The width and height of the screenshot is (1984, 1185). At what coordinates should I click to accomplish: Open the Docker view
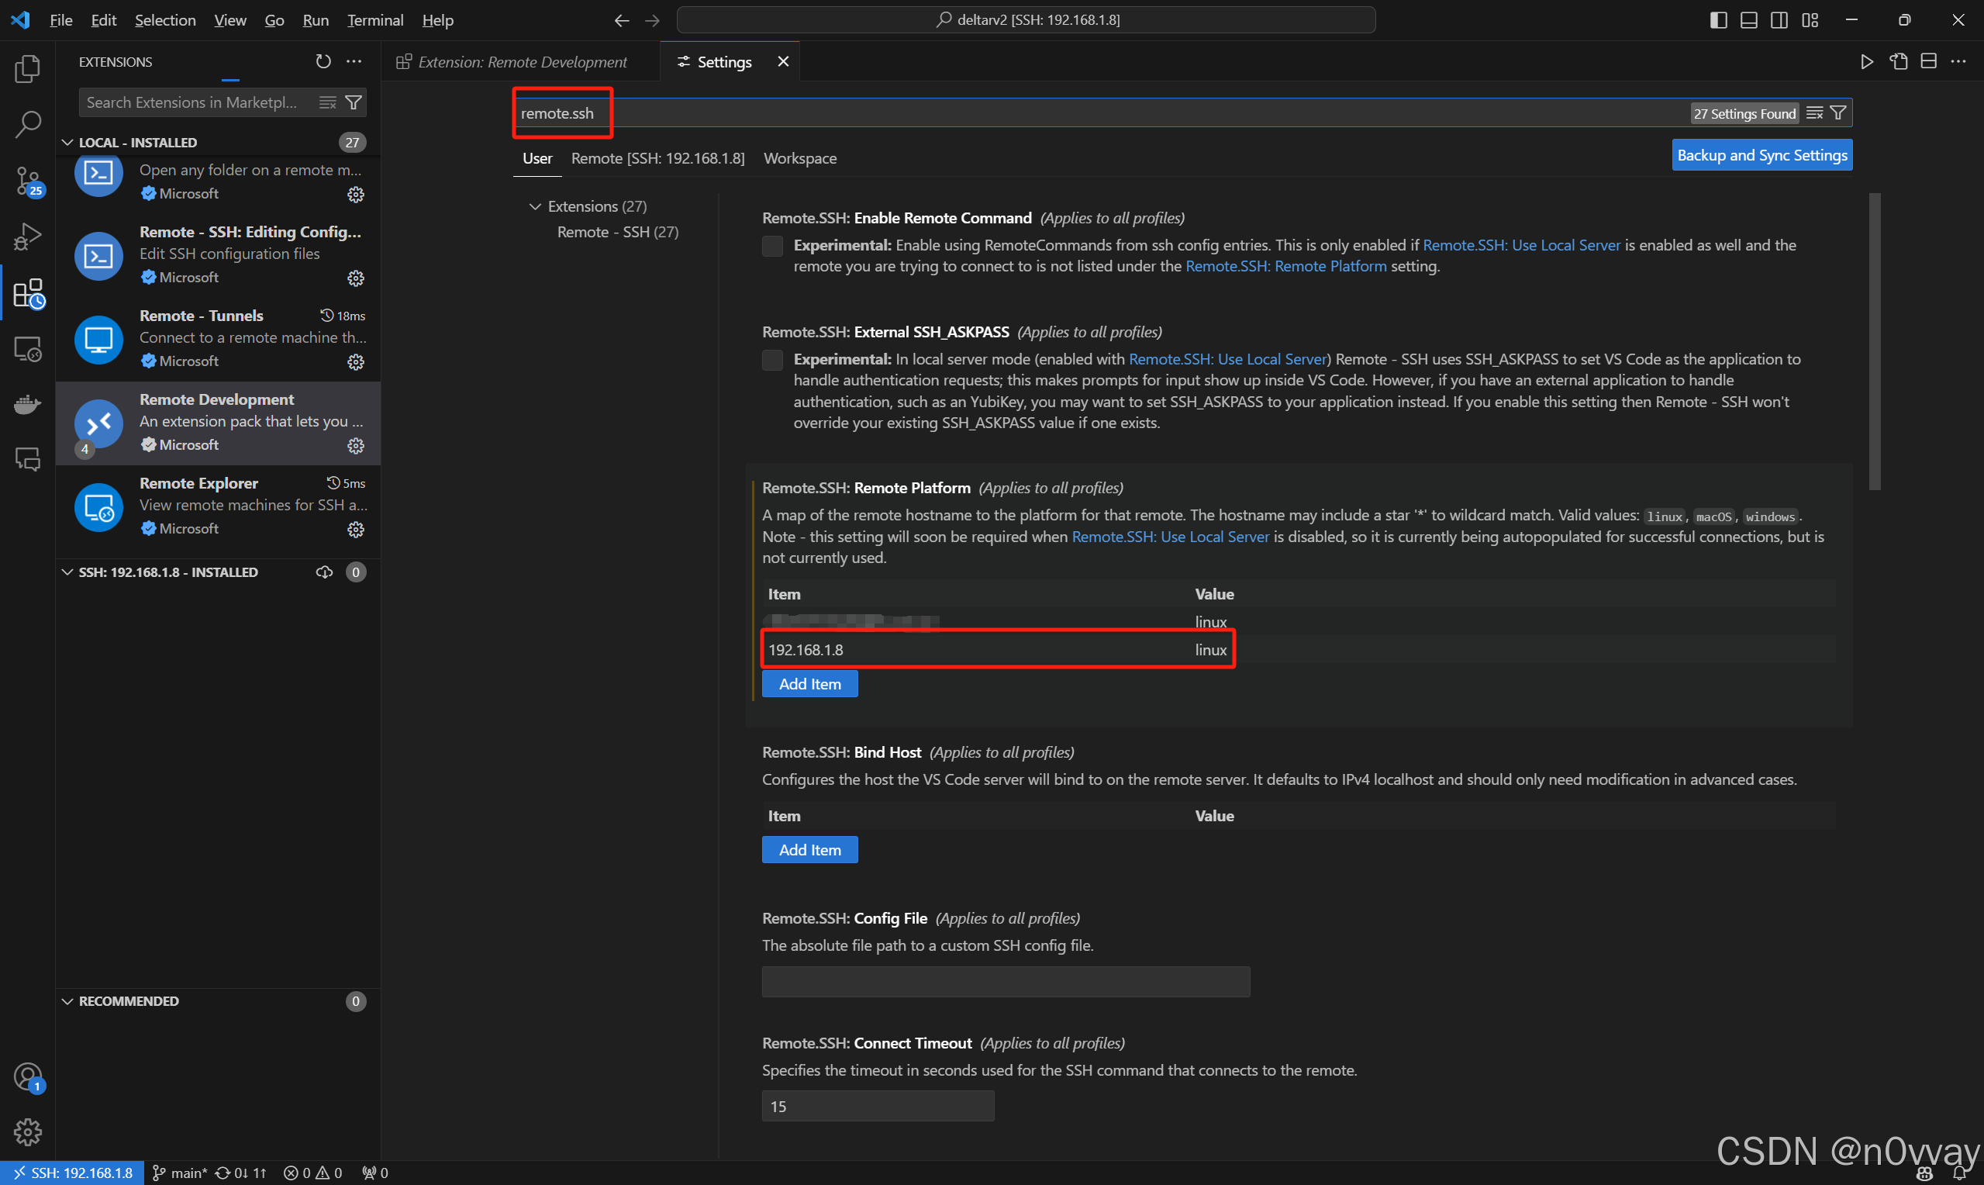(x=28, y=405)
